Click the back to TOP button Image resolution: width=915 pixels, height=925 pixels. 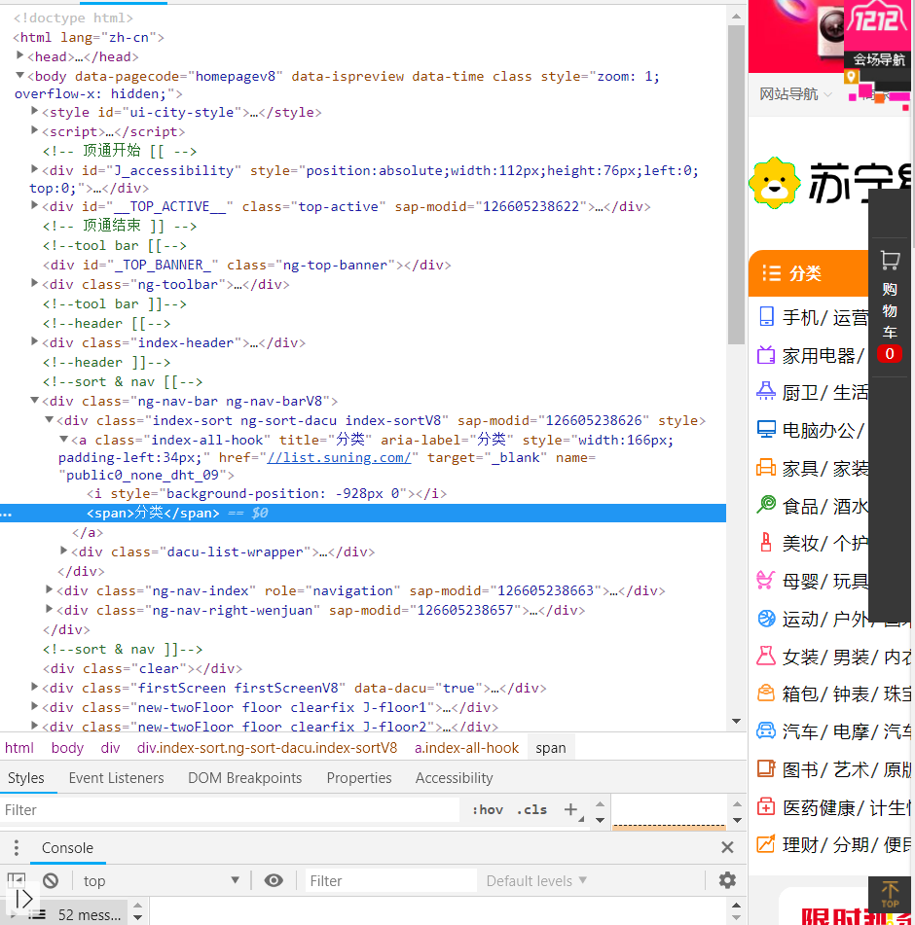click(x=890, y=894)
